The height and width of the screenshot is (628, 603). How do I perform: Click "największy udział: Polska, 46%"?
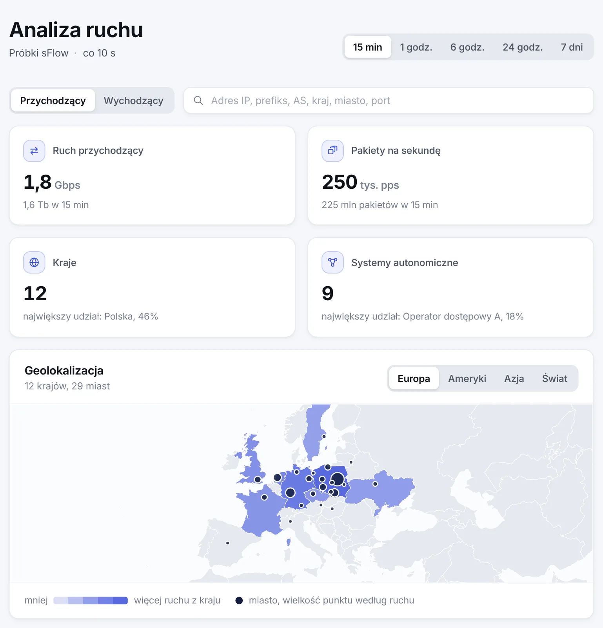91,316
